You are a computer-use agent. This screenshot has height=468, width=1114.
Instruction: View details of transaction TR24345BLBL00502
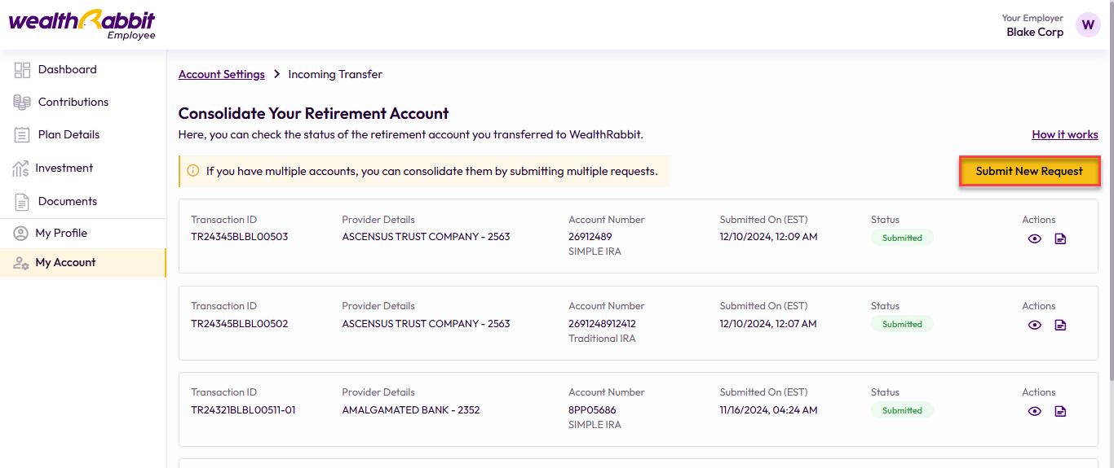pos(1035,325)
